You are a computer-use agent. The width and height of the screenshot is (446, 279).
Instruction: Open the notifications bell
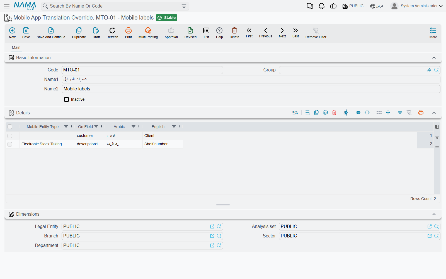(x=322, y=6)
